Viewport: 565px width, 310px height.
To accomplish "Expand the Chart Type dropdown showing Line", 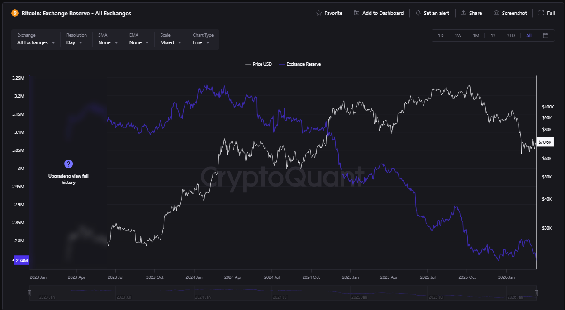I will (203, 42).
